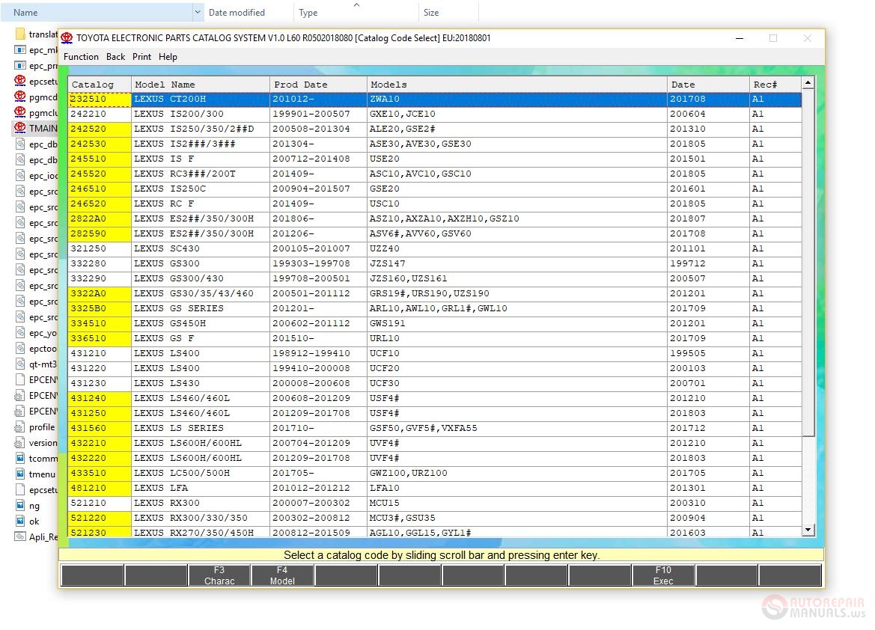Select LEXUS RX300/330/350 row
The image size is (875, 630).
point(435,519)
